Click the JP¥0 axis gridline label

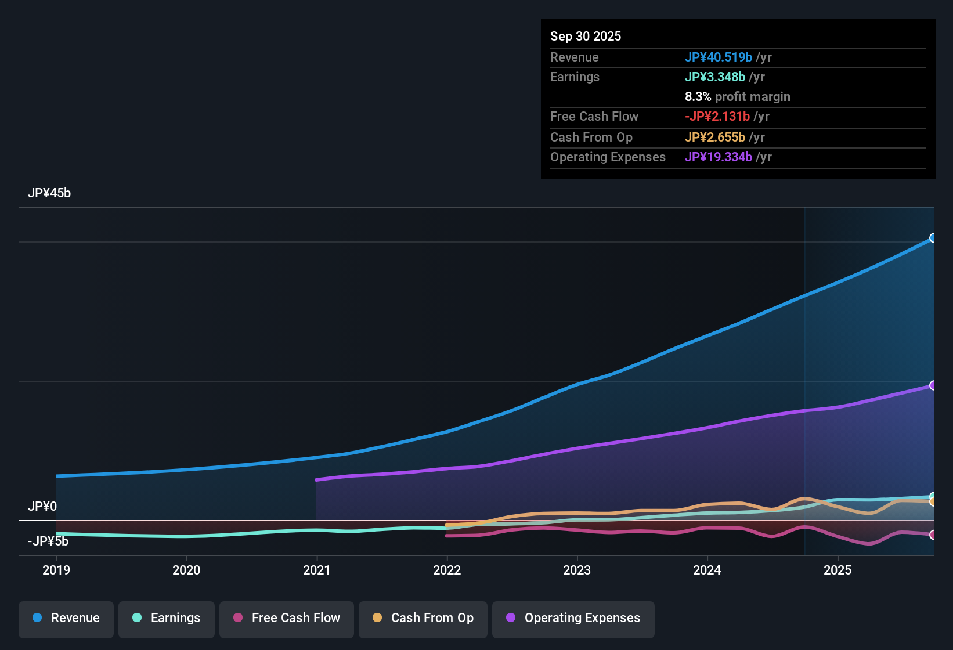(x=42, y=506)
